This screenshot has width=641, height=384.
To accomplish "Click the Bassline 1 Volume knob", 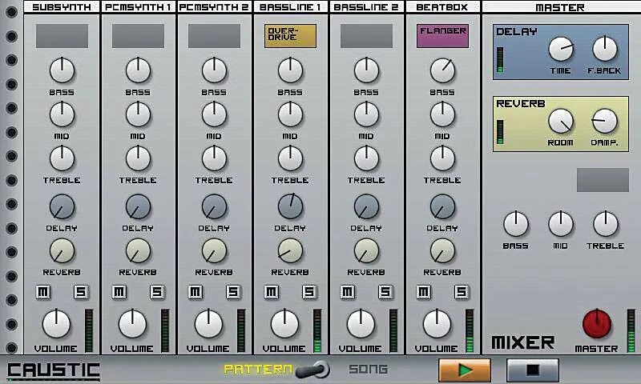I will [x=284, y=324].
